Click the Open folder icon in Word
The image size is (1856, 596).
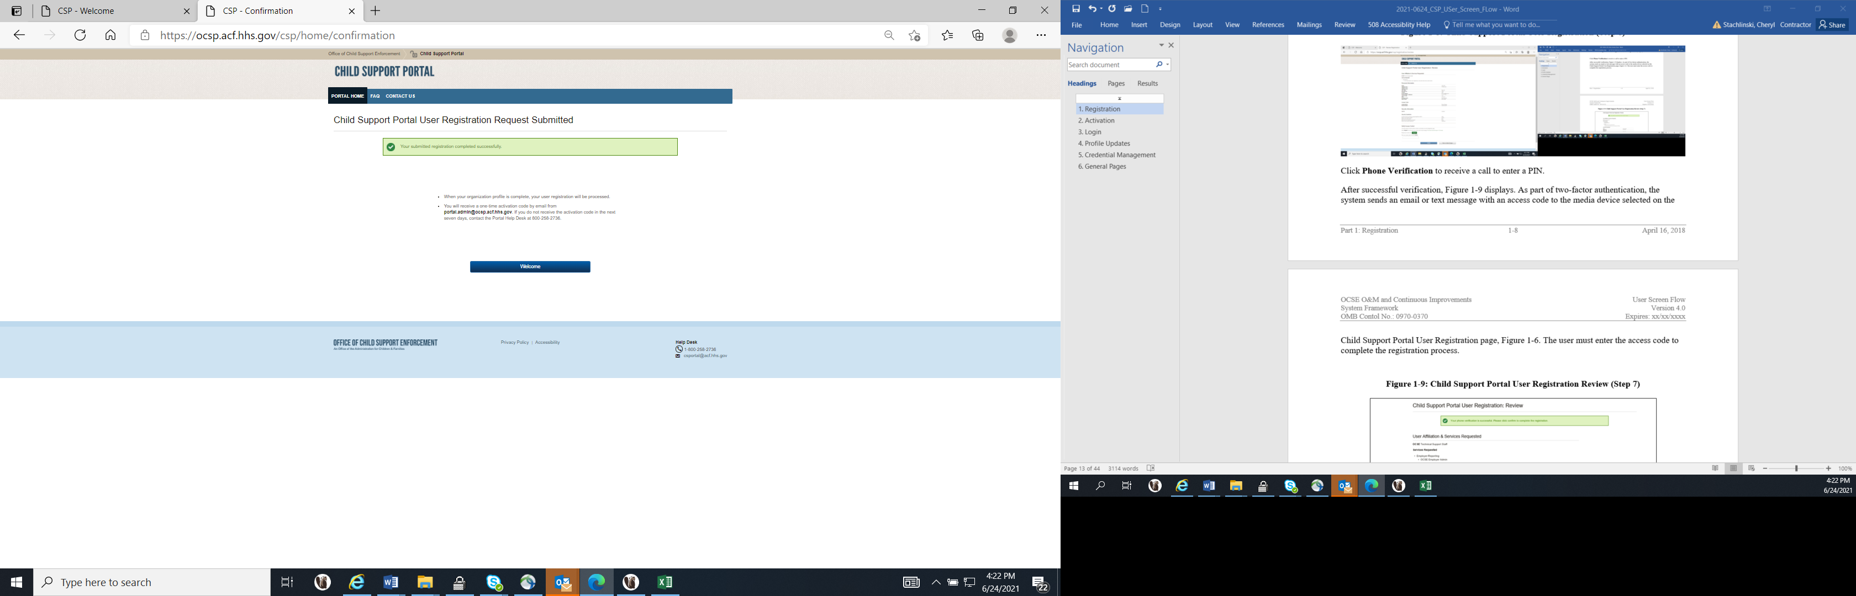[1129, 9]
